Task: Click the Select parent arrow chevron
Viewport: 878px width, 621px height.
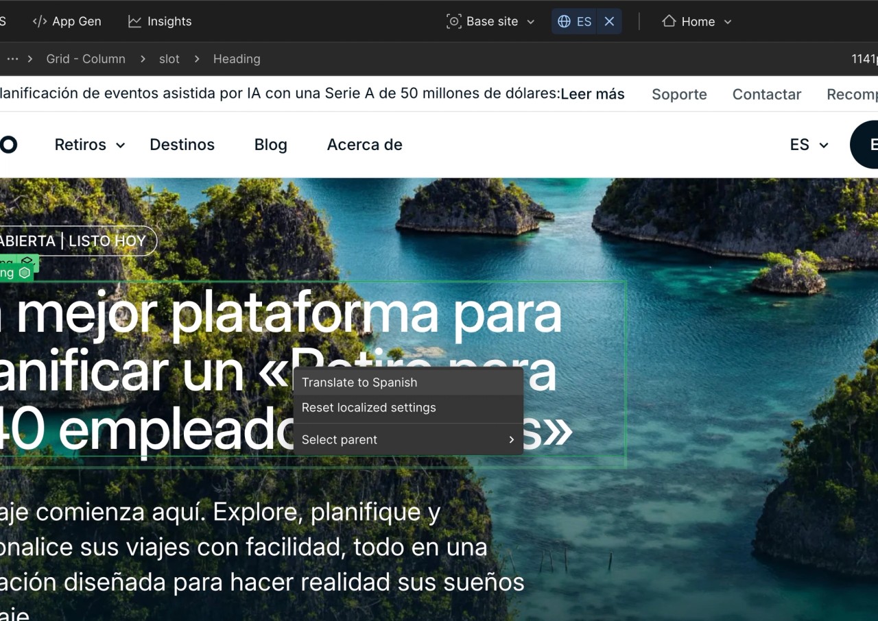Action: point(511,439)
